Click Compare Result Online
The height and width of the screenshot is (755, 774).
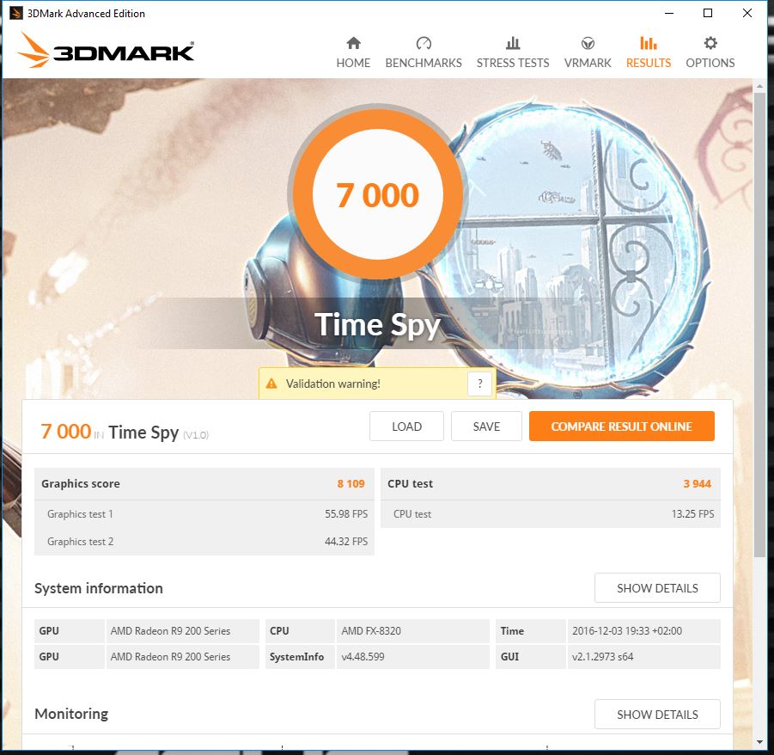tap(621, 427)
